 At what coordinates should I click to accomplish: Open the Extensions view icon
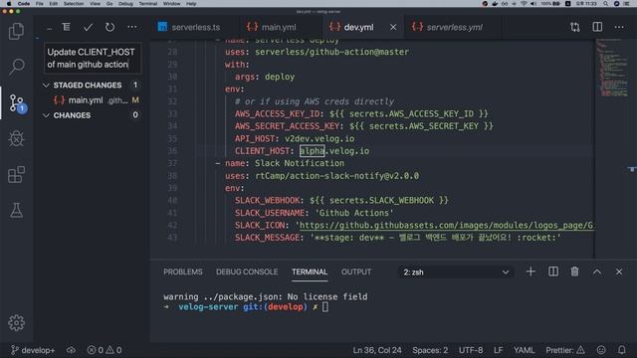tap(16, 175)
